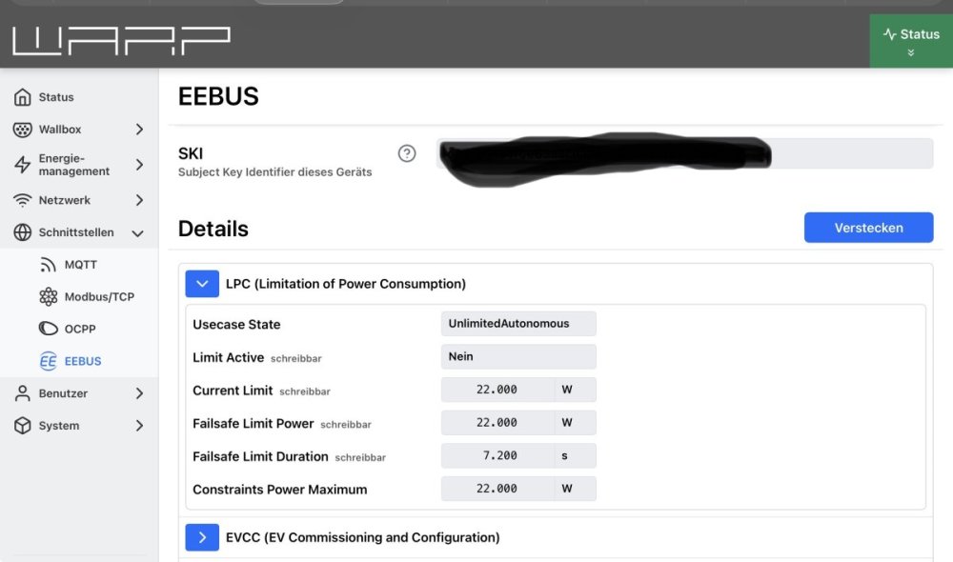Click the Netzwerk wifi icon
This screenshot has width=953, height=562.
pos(23,200)
